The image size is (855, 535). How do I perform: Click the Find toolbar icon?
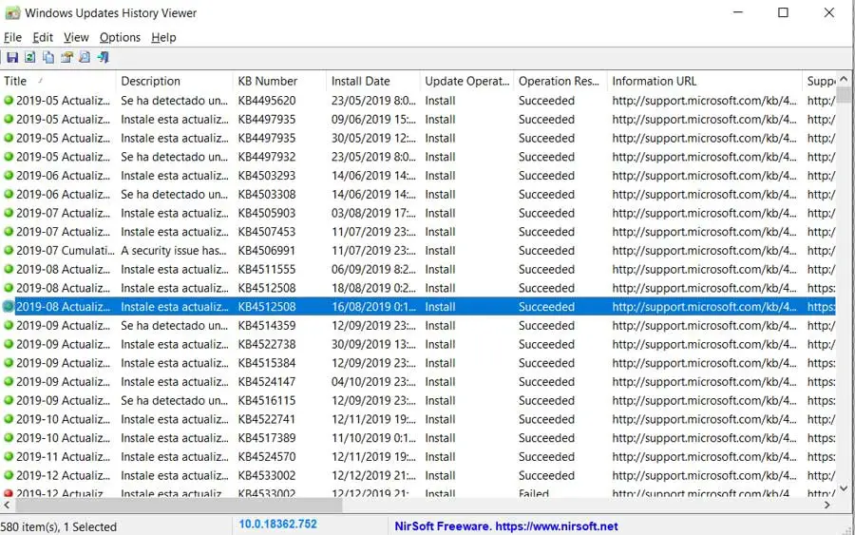[85, 57]
